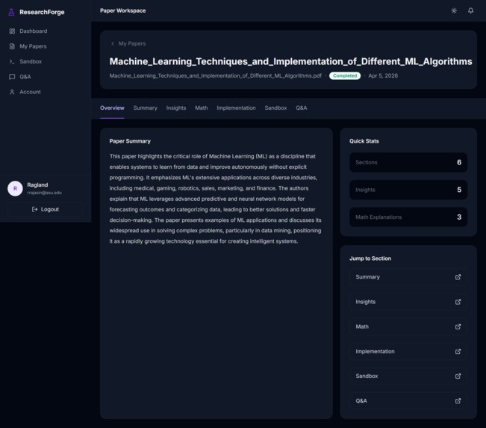Jump to the Sandbox section
Image resolution: width=486 pixels, height=428 pixels.
click(x=408, y=376)
